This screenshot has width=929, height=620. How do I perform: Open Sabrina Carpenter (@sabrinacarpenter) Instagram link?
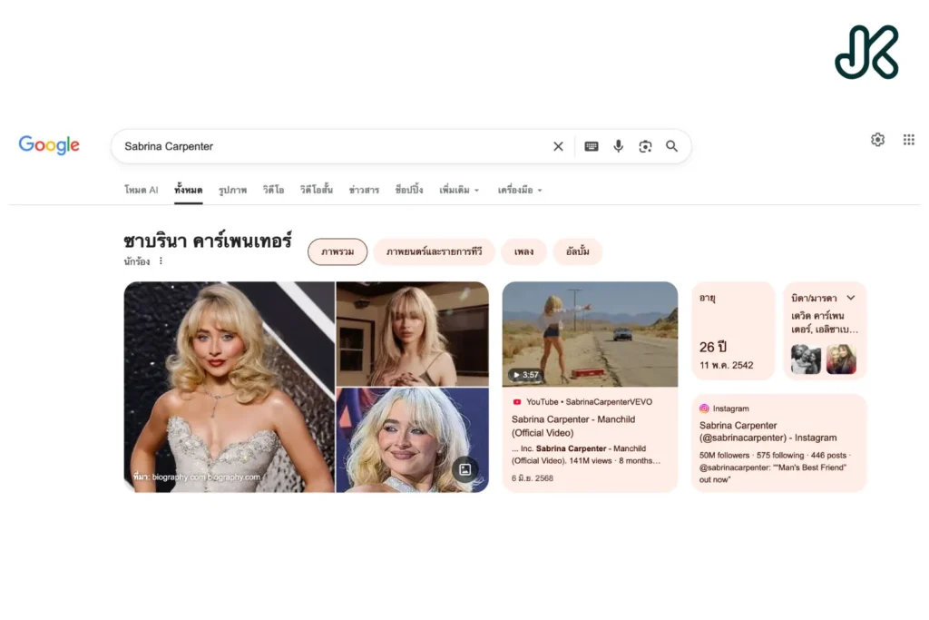[768, 431]
